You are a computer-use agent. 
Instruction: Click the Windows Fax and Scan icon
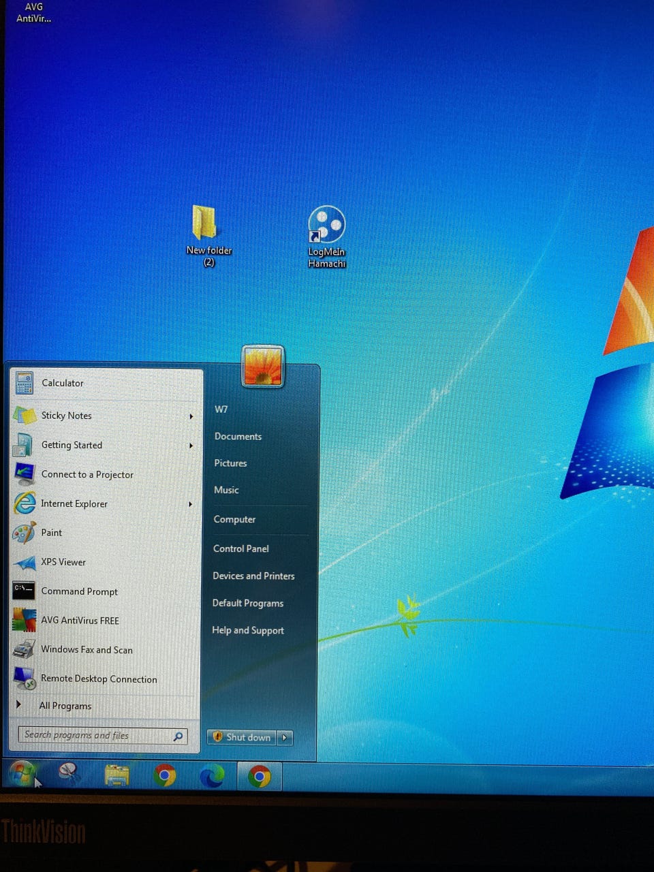[x=24, y=649]
